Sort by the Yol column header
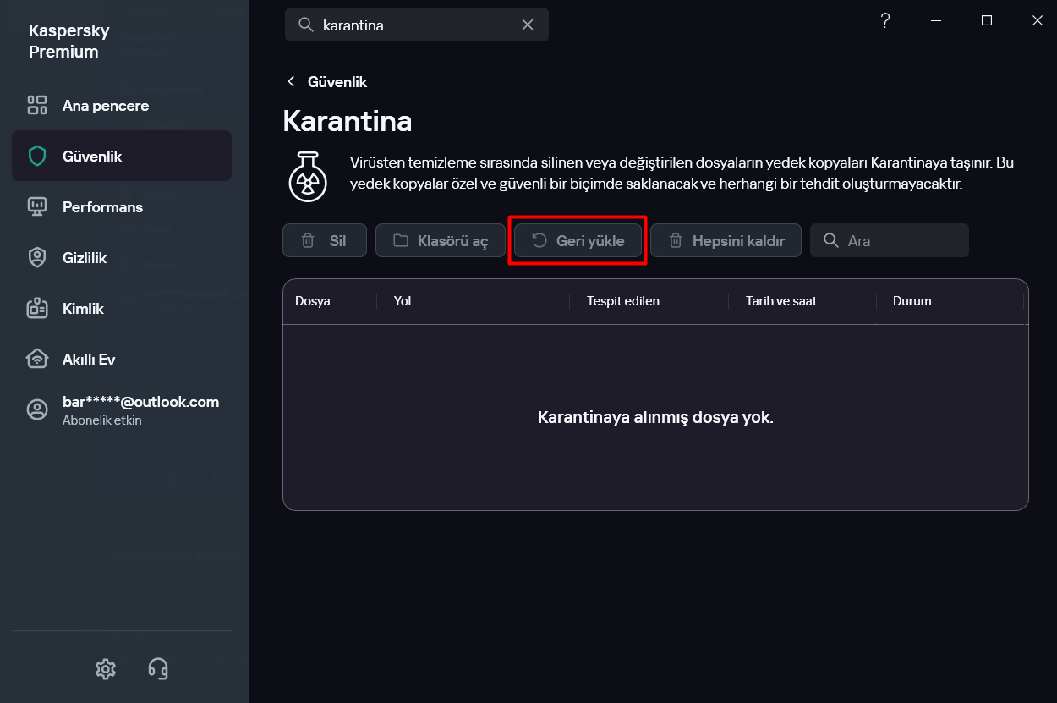 pos(403,301)
